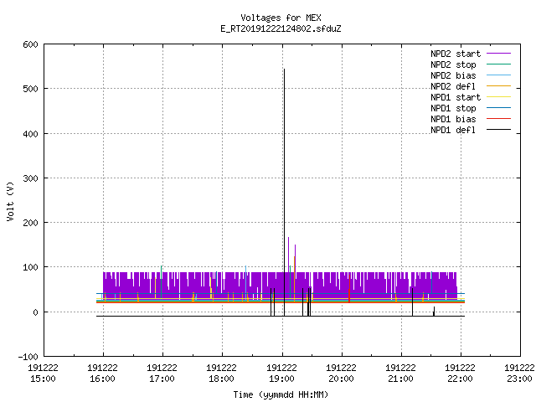Viewport: 536px width, 402px height.
Task: Click the 22:00 time axis label
Action: [x=460, y=379]
